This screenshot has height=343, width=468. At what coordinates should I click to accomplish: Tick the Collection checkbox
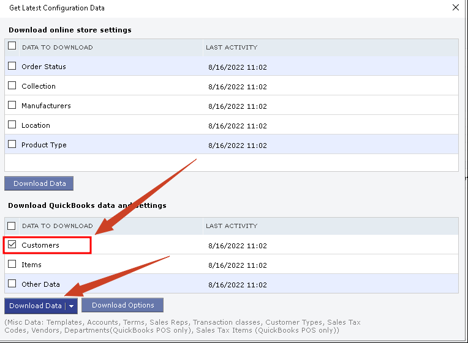[12, 85]
